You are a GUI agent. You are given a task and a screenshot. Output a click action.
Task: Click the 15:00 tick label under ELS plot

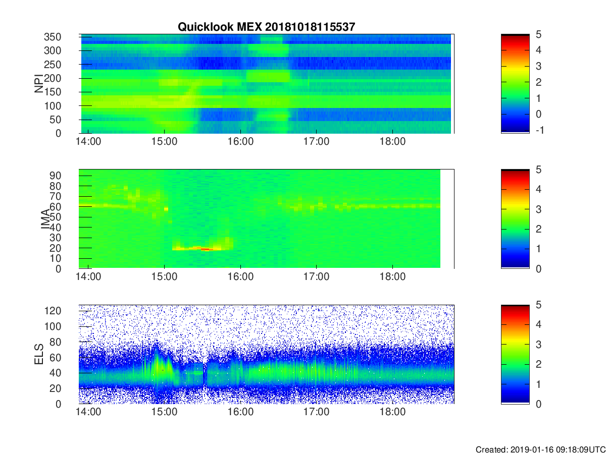click(x=164, y=412)
